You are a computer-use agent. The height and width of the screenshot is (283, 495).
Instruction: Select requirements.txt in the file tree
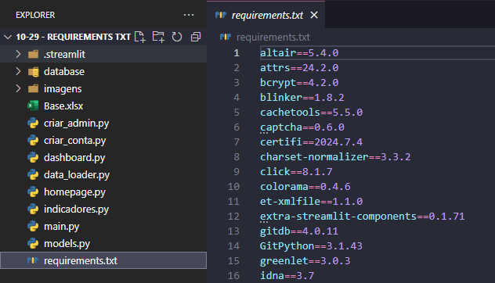click(x=103, y=260)
